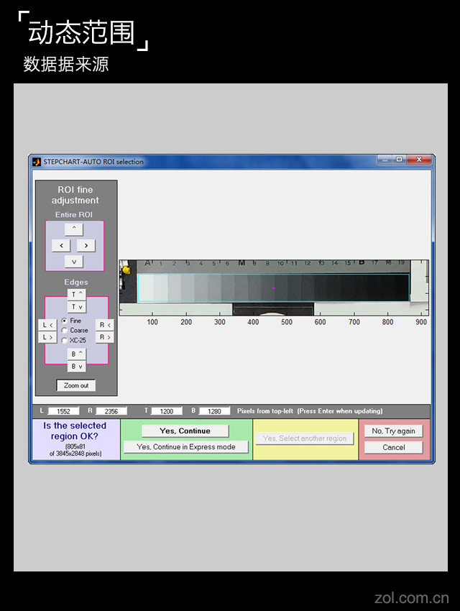
Task: Click Yes, Continue in Express mode
Action: pyautogui.click(x=185, y=447)
